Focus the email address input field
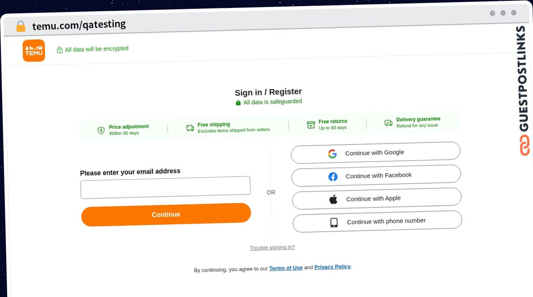The height and width of the screenshot is (297, 533). tap(165, 188)
